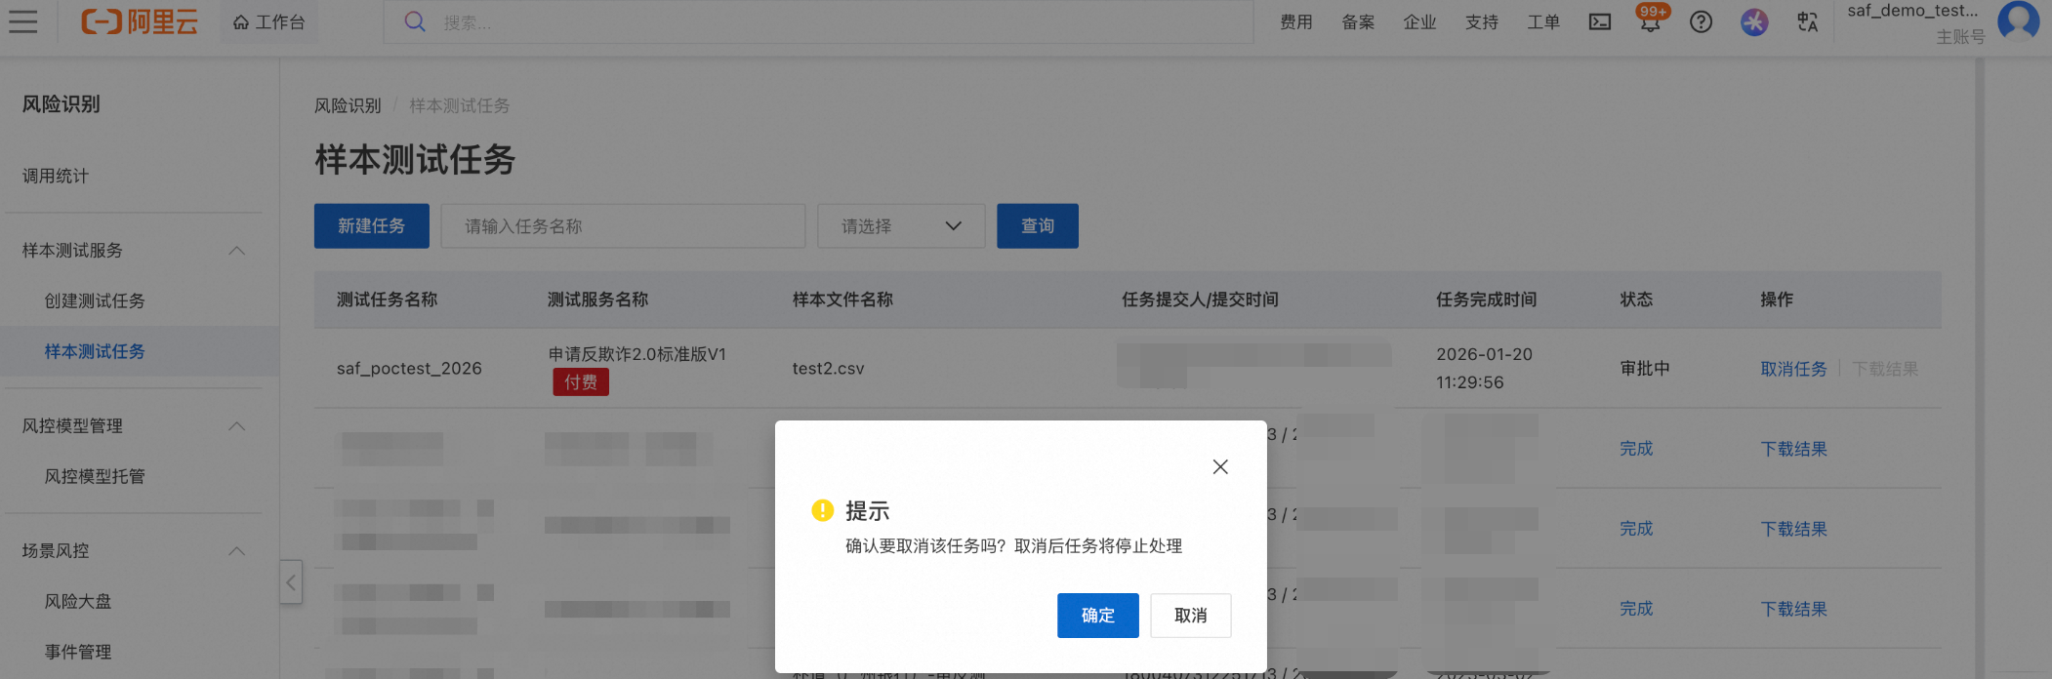Close the 提示 dialog with the X
This screenshot has width=2052, height=679.
(1220, 467)
